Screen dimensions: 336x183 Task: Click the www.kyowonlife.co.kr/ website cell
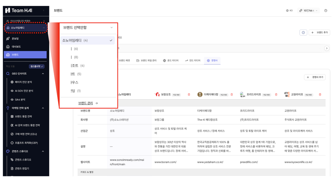[298, 162]
